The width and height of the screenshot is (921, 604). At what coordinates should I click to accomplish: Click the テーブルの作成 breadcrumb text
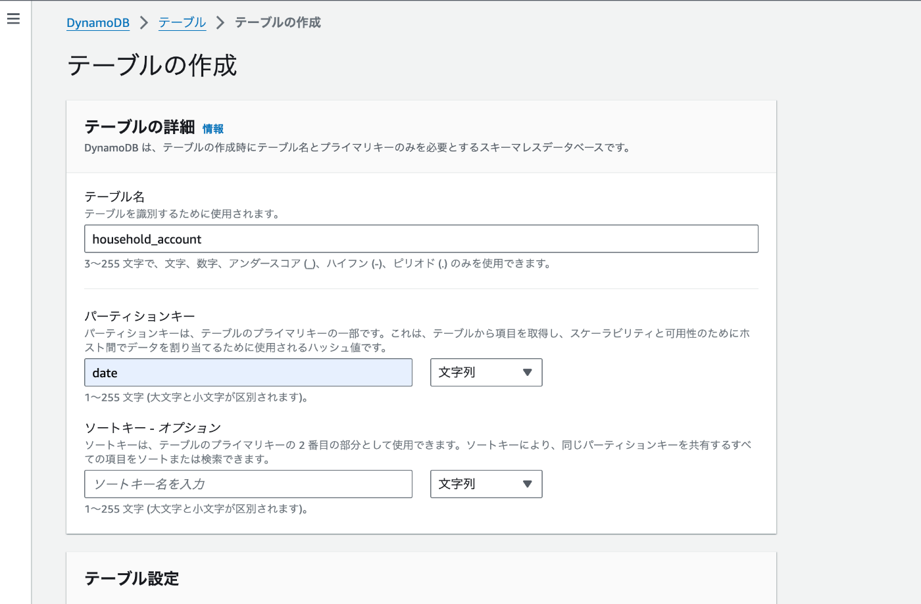click(x=278, y=22)
